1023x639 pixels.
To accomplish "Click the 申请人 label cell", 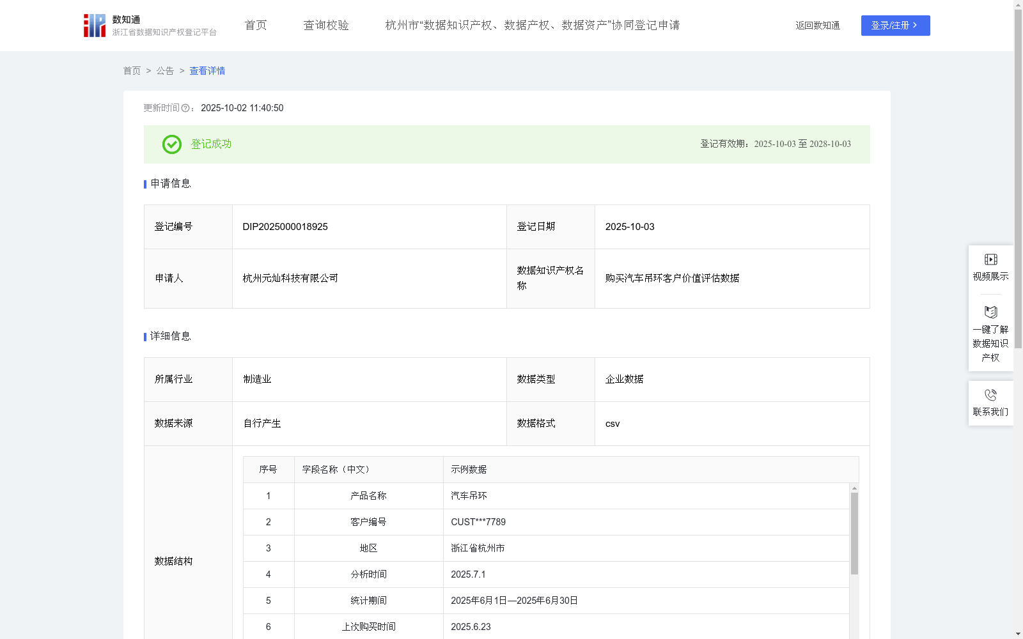I will point(188,279).
